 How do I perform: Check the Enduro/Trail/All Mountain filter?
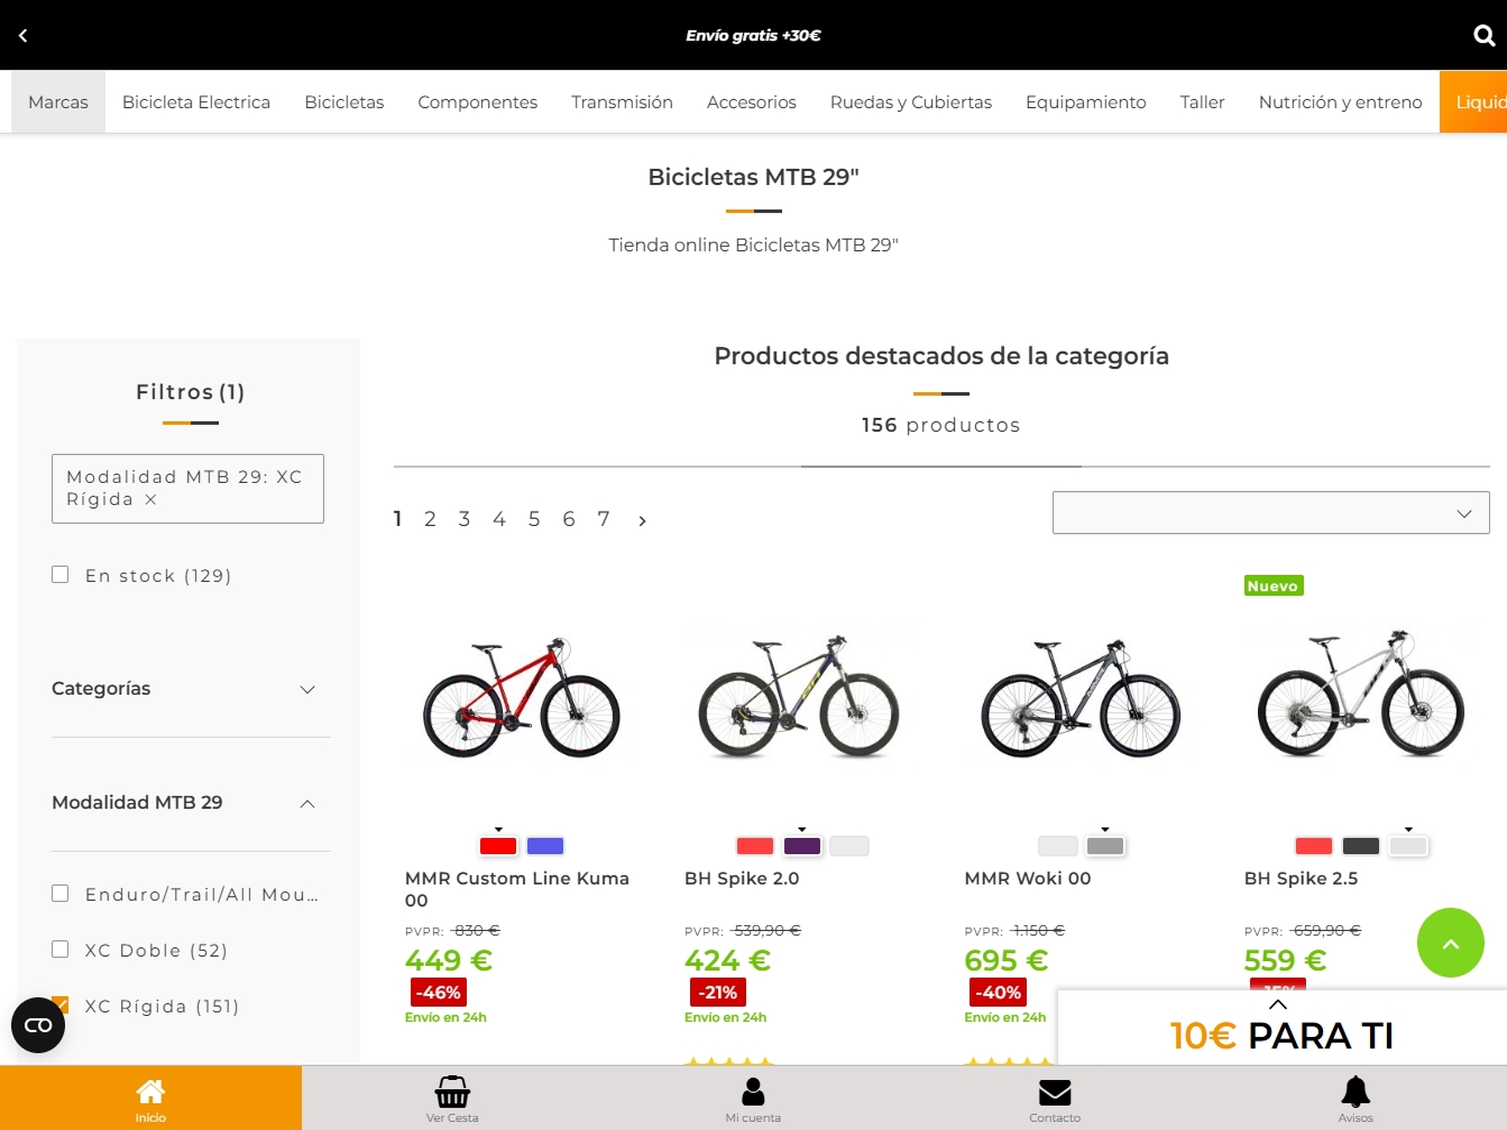point(60,893)
